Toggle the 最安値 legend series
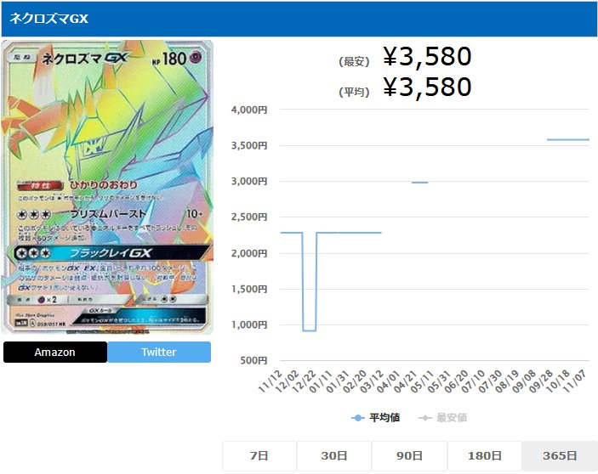This screenshot has height=474, width=598. [443, 418]
